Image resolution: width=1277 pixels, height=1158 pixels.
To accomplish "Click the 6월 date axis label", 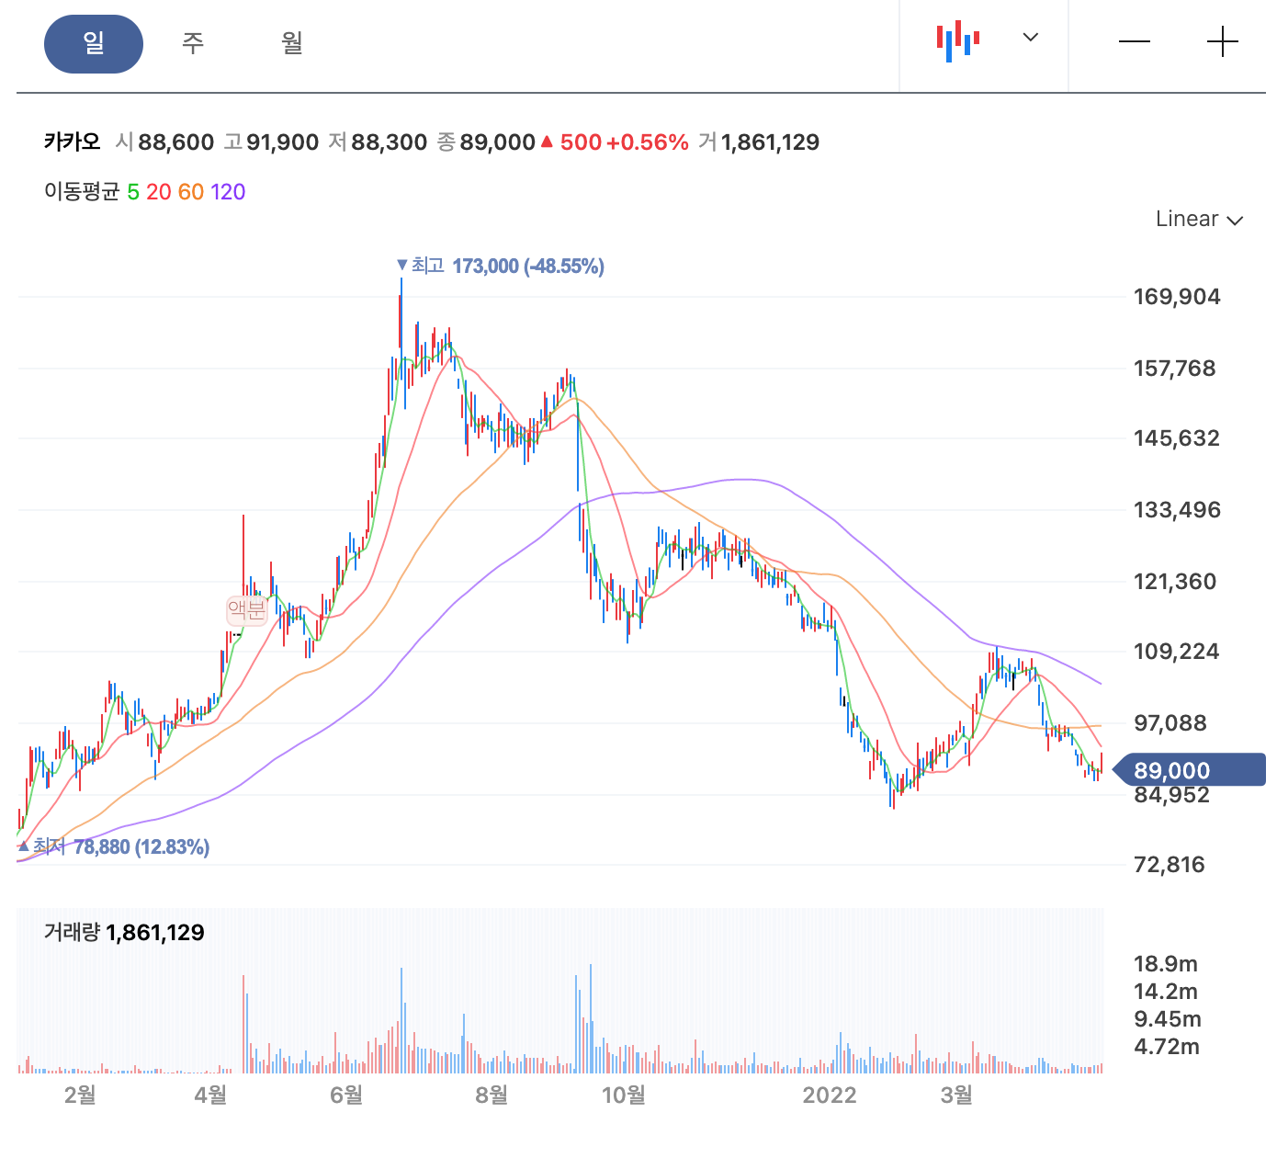I will pyautogui.click(x=346, y=1095).
